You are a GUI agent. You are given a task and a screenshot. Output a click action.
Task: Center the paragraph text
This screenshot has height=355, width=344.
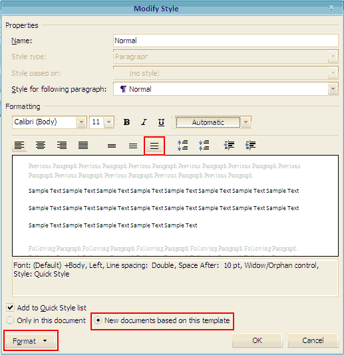41,145
